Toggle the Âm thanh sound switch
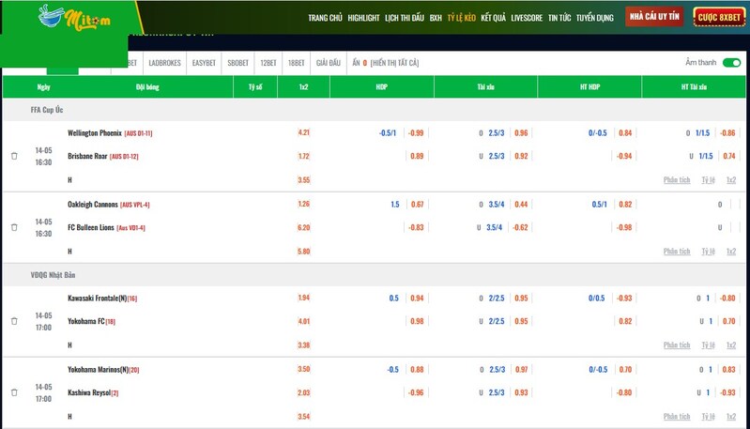The image size is (750, 429). (x=731, y=63)
